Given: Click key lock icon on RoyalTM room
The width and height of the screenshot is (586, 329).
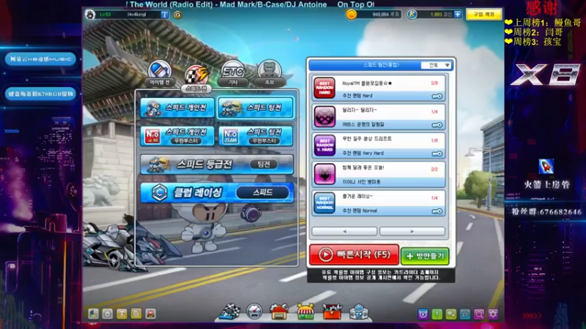Looking at the screenshot, I should pyautogui.click(x=437, y=97).
